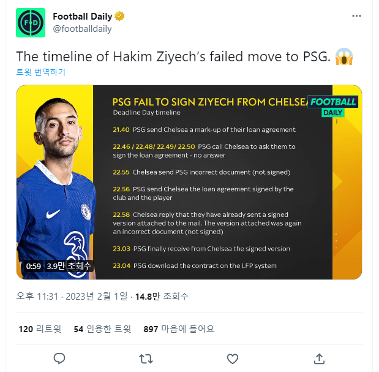379x372 pixels.
Task: Click the retweet arrows icon
Action: click(146, 358)
